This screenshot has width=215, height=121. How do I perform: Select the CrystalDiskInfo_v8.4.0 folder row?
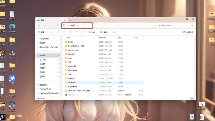104,46
